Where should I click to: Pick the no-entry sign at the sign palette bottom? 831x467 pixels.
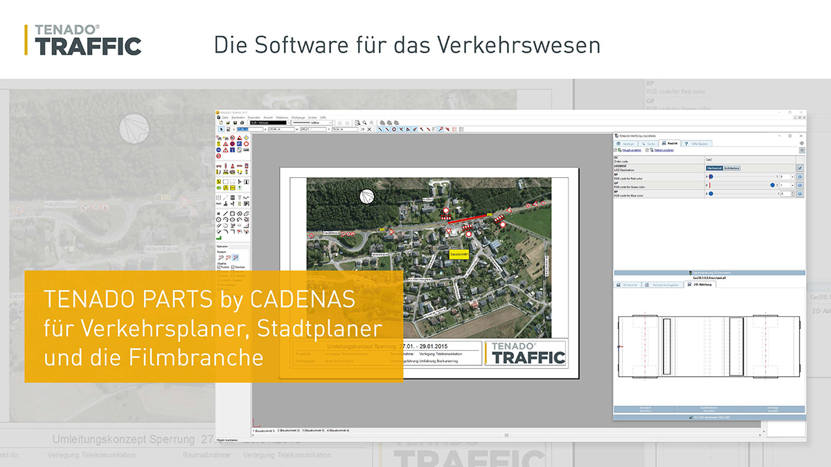(x=218, y=156)
